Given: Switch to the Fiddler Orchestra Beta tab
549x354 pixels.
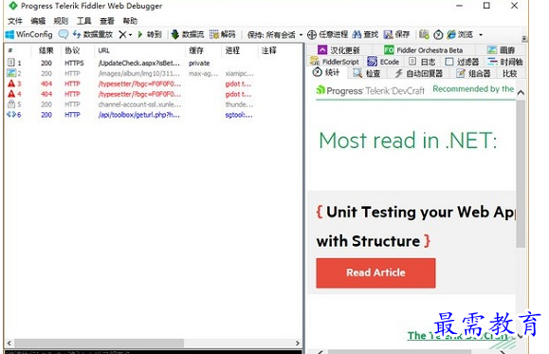Looking at the screenshot, I should tap(423, 50).
